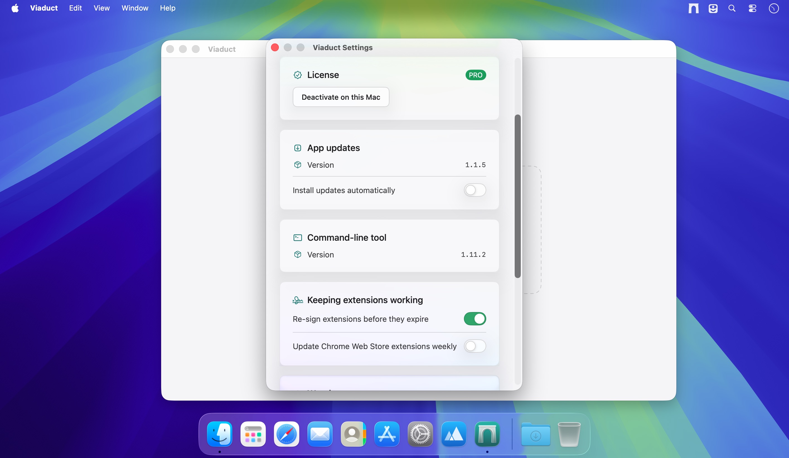Open the Help menu
The width and height of the screenshot is (789, 458).
pos(168,8)
